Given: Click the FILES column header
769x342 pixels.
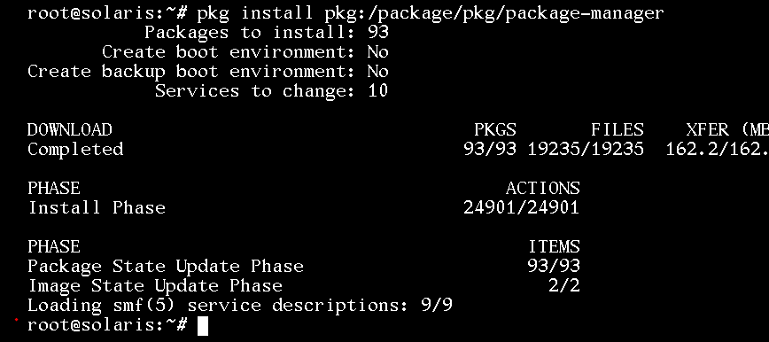Looking at the screenshot, I should 617,129.
